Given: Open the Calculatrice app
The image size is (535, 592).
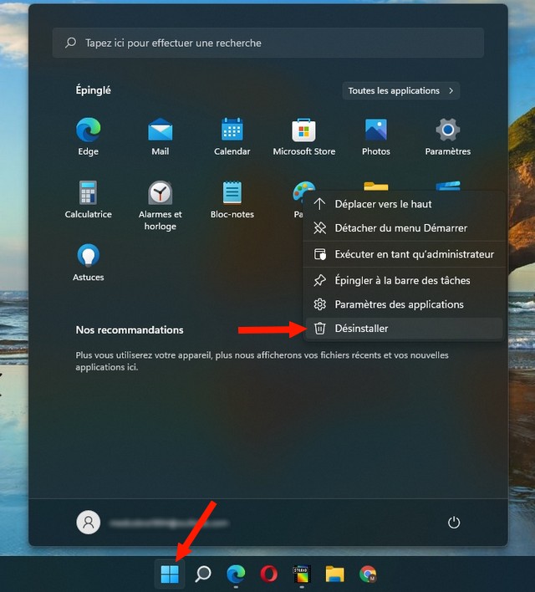Looking at the screenshot, I should click(89, 199).
